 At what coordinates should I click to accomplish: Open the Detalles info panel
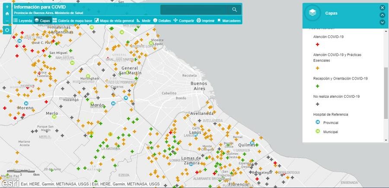(162, 21)
